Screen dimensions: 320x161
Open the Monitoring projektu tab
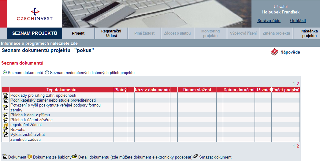pyautogui.click(x=210, y=33)
